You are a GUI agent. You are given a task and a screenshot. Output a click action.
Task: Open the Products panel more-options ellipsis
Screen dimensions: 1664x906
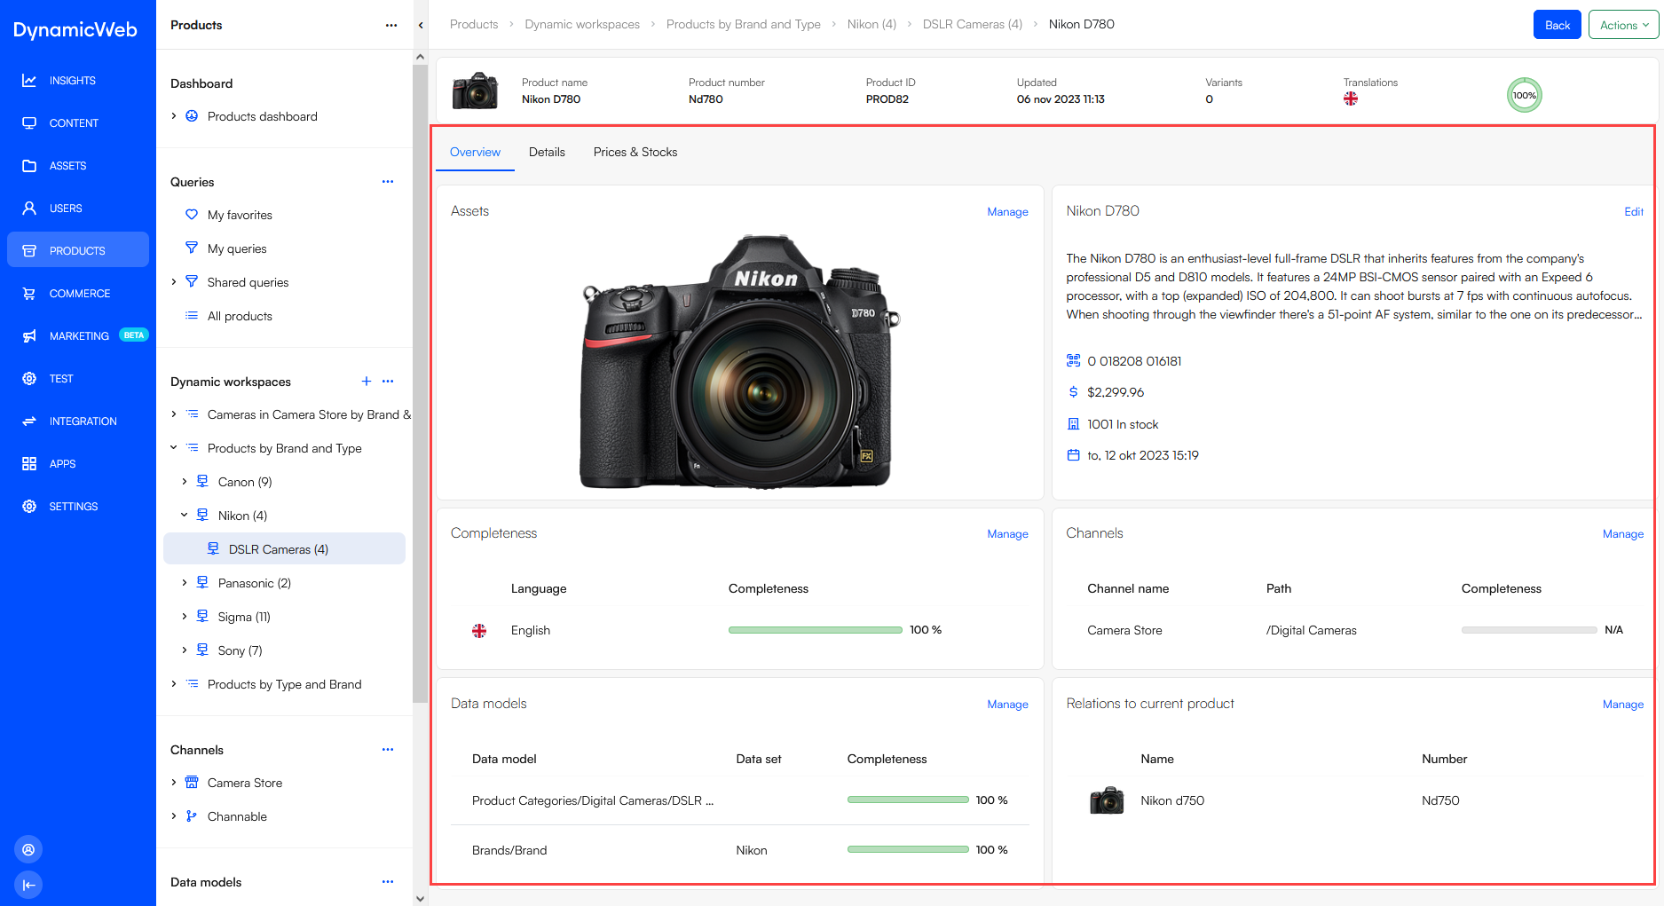click(x=391, y=25)
